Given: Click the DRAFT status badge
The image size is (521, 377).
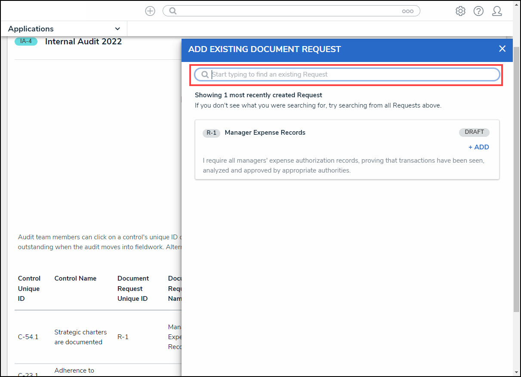Looking at the screenshot, I should click(x=474, y=132).
